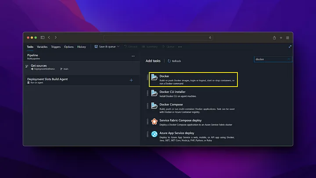Image resolution: width=316 pixels, height=178 pixels.
Task: Select the Pipeline build pipeline row
Action: (x=83, y=57)
